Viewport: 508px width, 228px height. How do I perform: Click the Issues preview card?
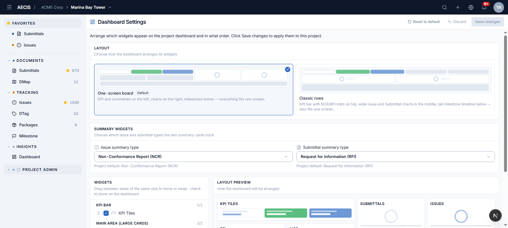click(461, 213)
